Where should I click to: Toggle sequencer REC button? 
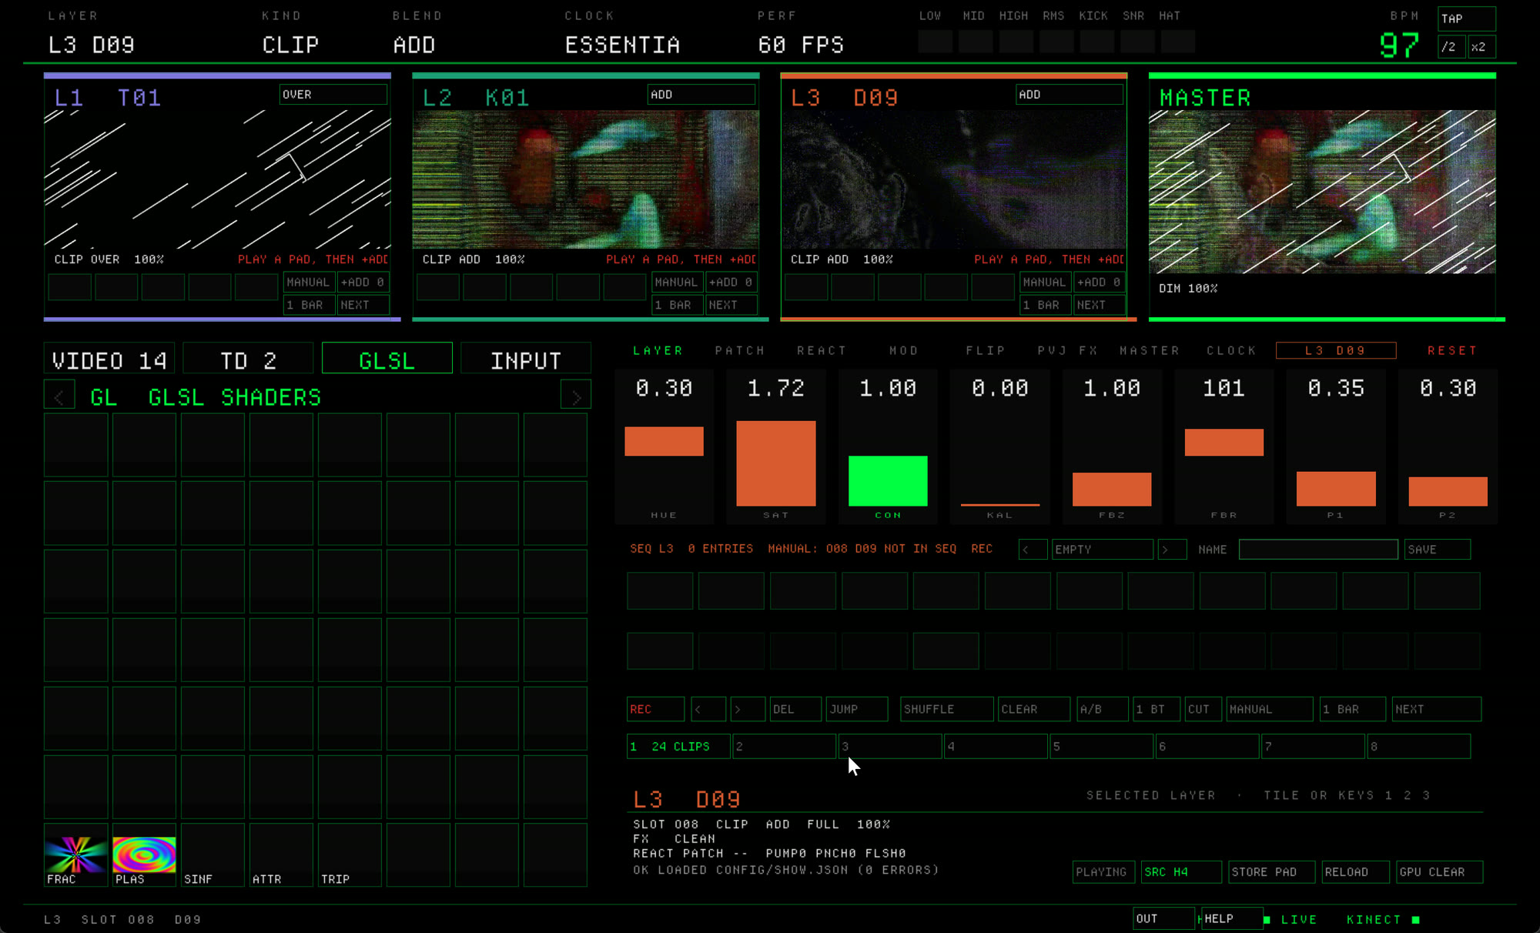tap(655, 709)
